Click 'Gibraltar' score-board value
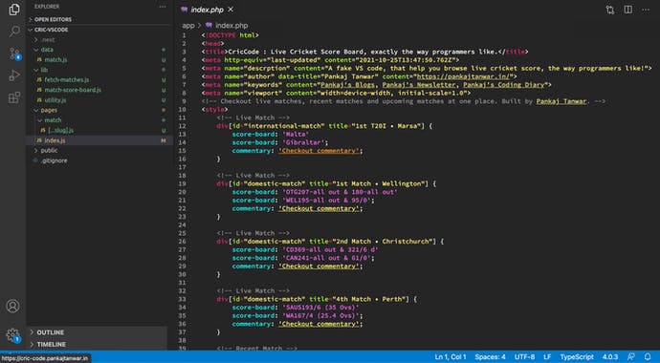Viewport: 660px width, 363px height. (x=303, y=142)
